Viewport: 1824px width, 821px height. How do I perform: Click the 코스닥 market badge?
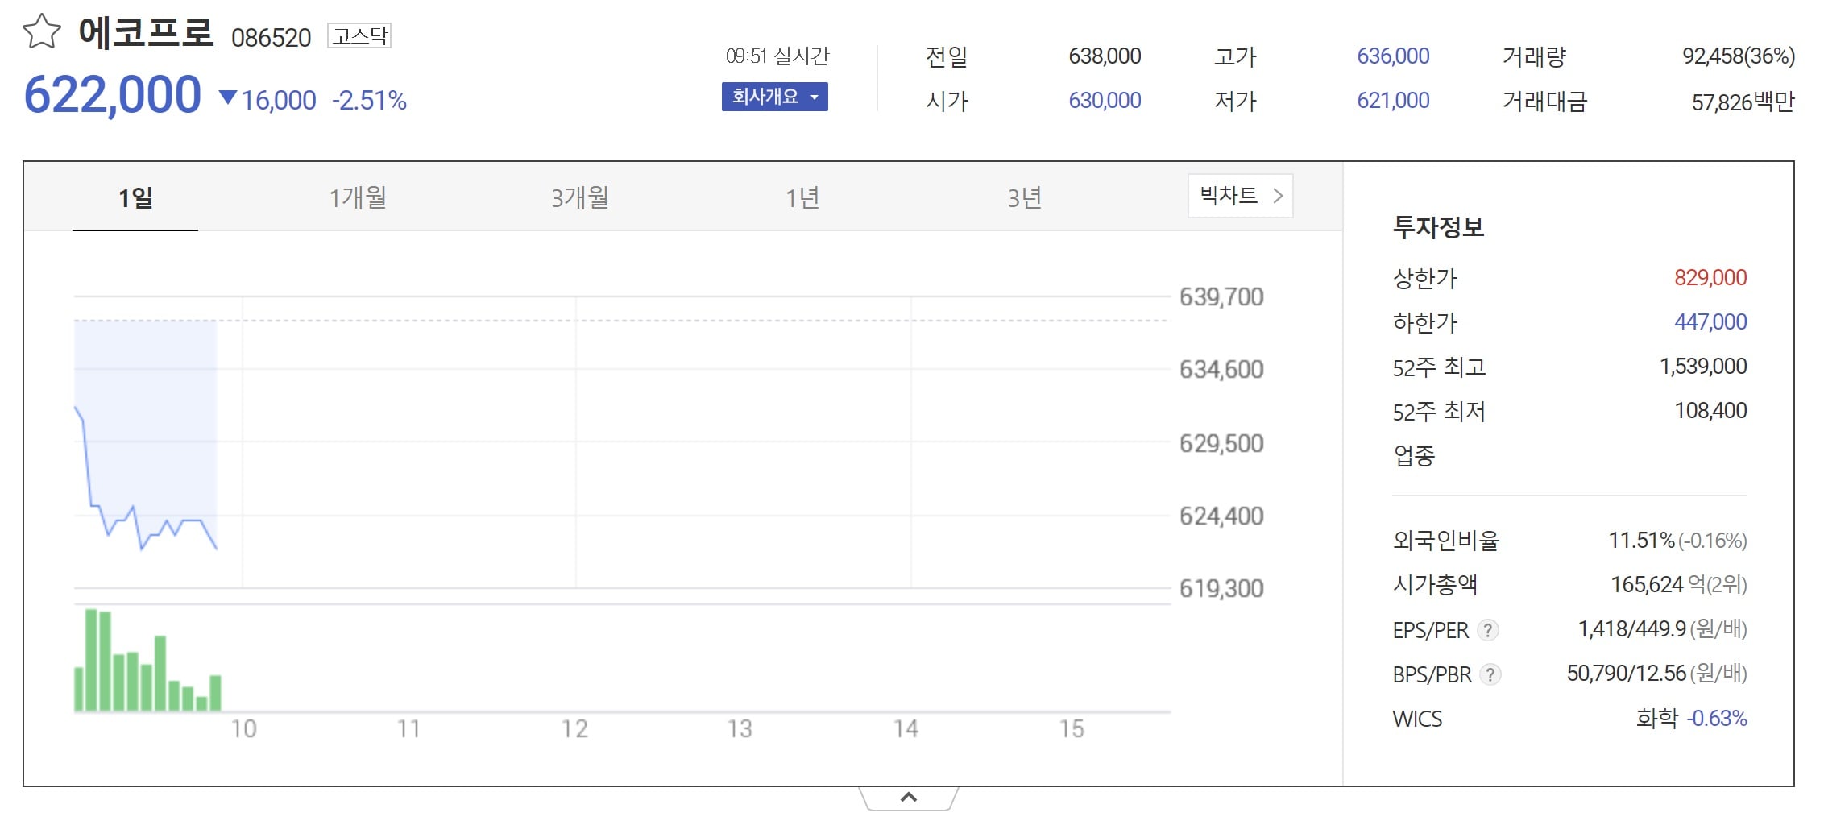359,35
